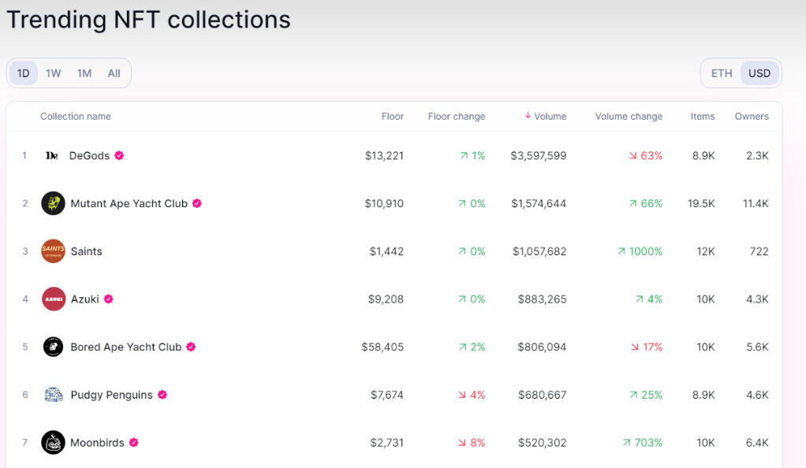Image resolution: width=806 pixels, height=468 pixels.
Task: Click Saints floor price $1,442
Action: coord(386,251)
